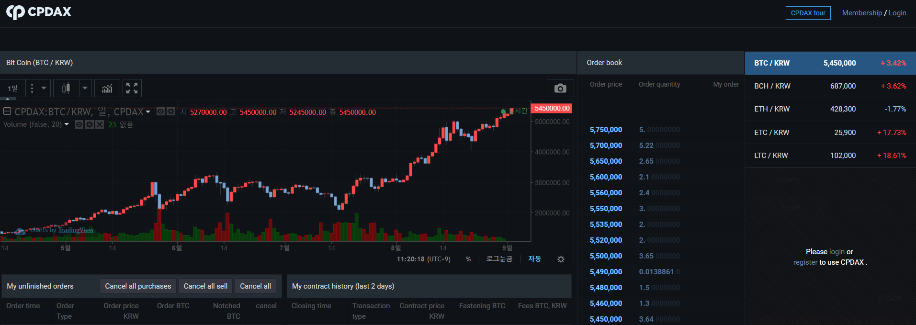This screenshot has height=325, width=916.
Task: Select order price 5,520,000 in order book
Action: (606, 240)
